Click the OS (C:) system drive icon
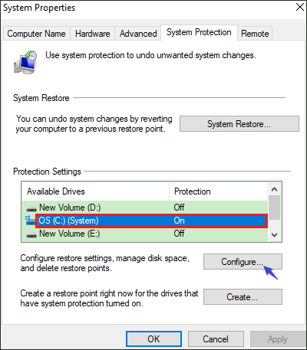This screenshot has width=307, height=350. click(x=30, y=221)
